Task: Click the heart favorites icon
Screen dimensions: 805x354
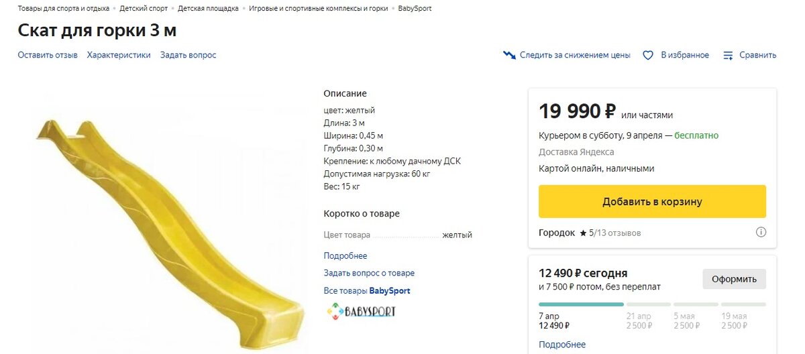Action: pos(648,56)
